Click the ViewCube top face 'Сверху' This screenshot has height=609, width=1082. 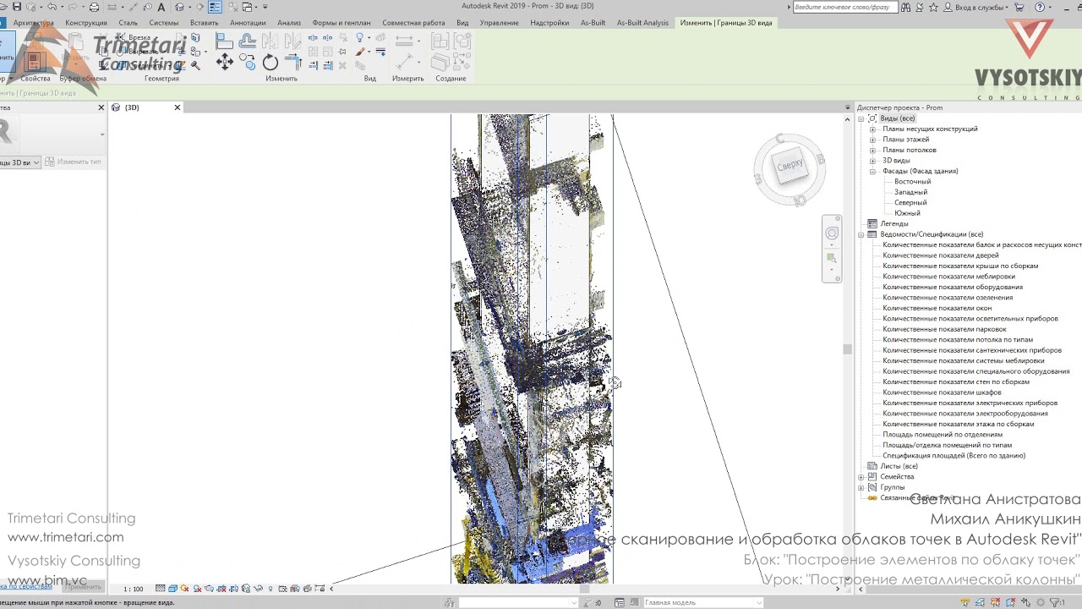pos(790,165)
